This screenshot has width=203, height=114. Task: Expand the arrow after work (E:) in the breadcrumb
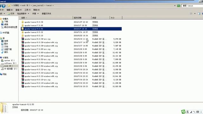click(31, 6)
